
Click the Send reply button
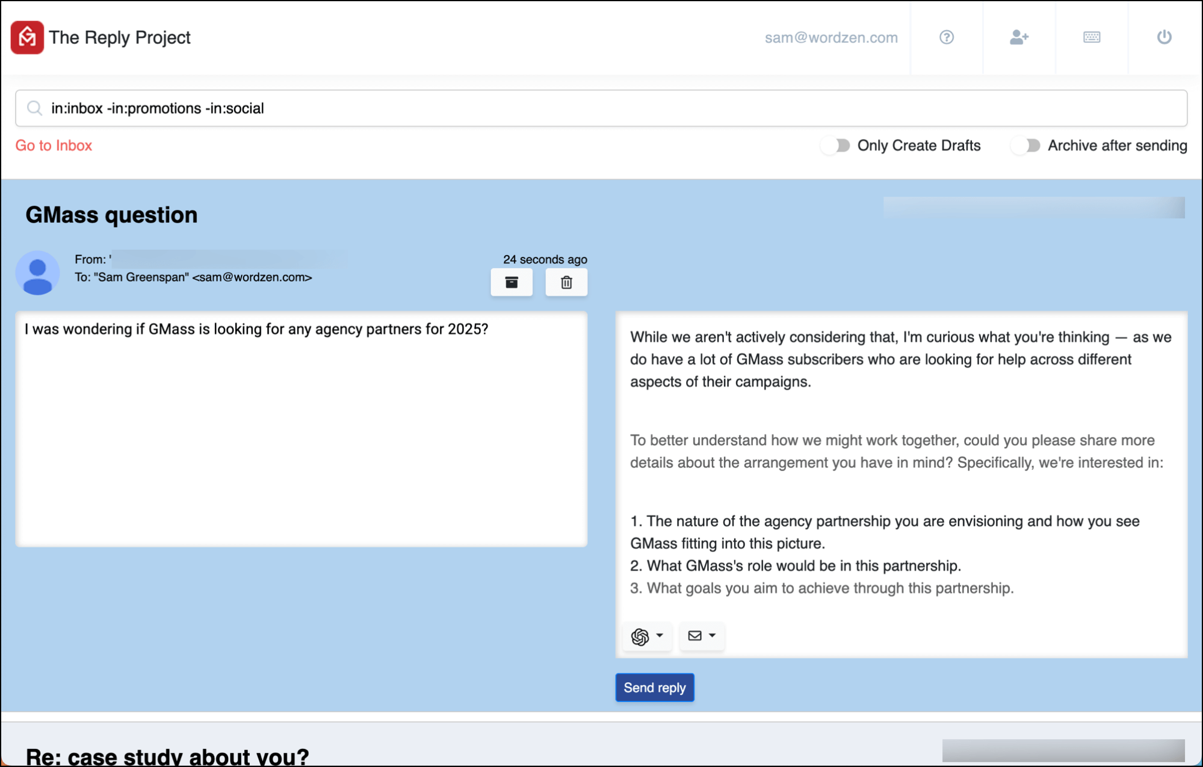point(655,688)
